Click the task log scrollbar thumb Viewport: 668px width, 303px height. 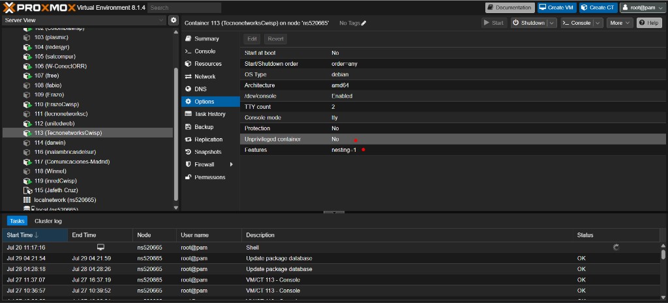(663, 254)
